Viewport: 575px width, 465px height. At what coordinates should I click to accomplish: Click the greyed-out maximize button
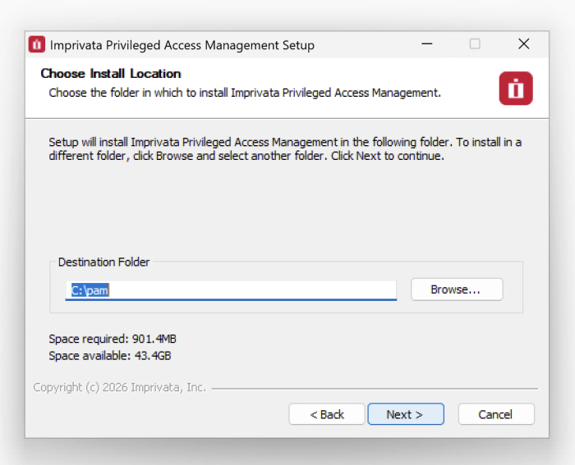click(x=475, y=44)
